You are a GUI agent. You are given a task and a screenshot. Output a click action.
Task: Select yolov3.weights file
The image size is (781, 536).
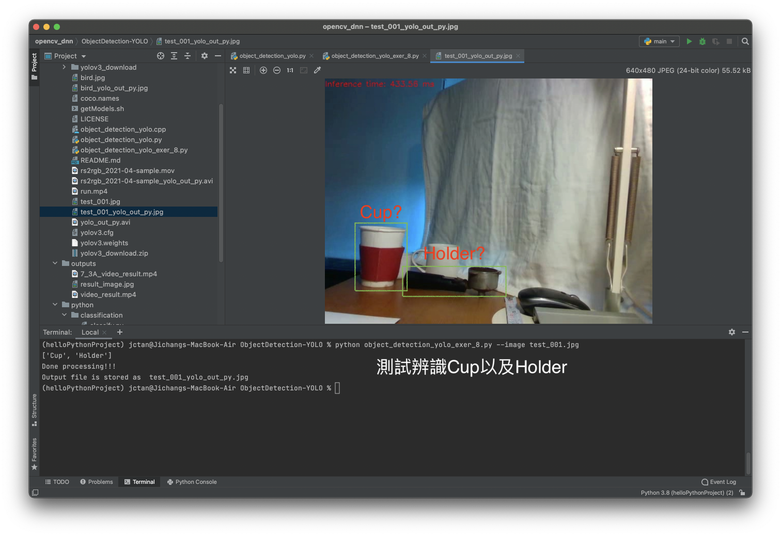tap(104, 243)
